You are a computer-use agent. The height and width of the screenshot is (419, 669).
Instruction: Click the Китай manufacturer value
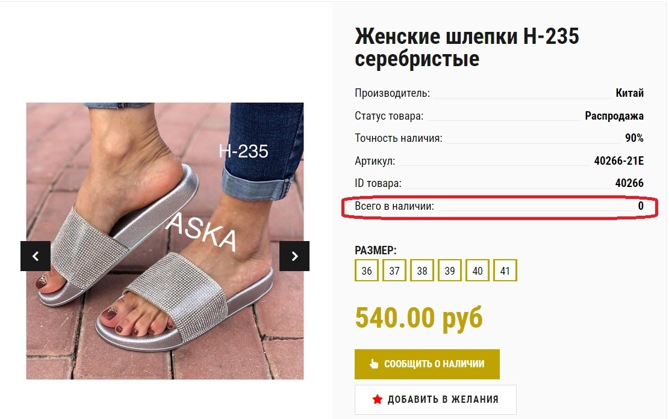pyautogui.click(x=629, y=93)
